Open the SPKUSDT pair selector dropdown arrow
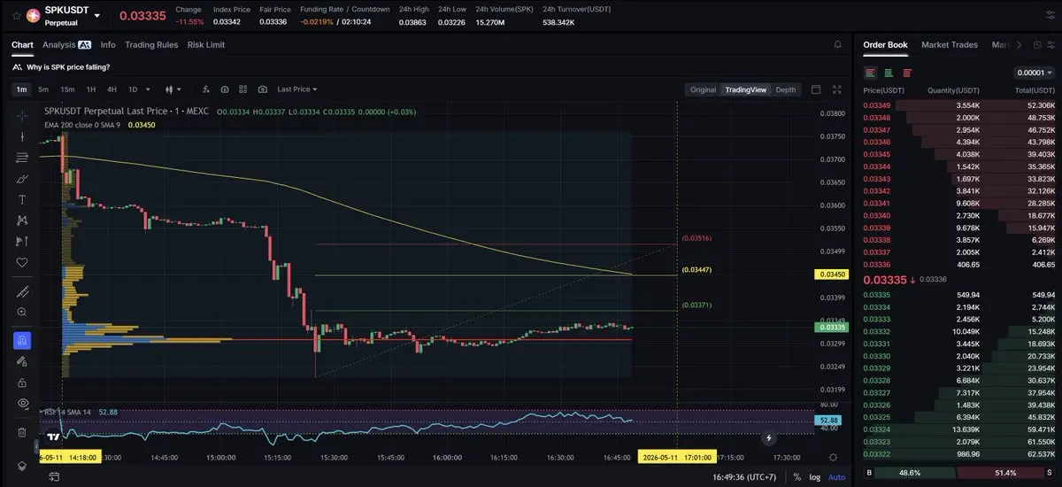 [x=97, y=16]
